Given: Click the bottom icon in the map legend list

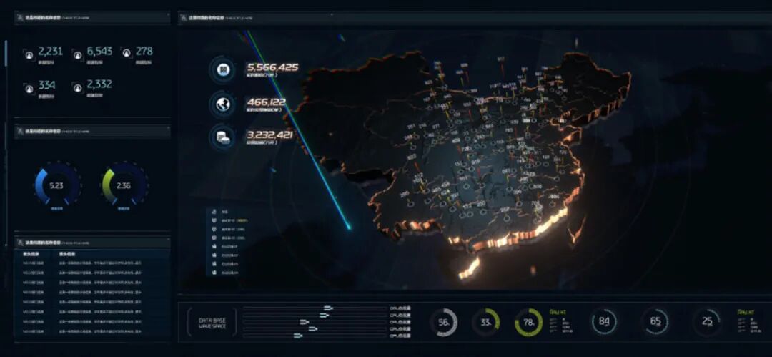Looking at the screenshot, I should (214, 272).
